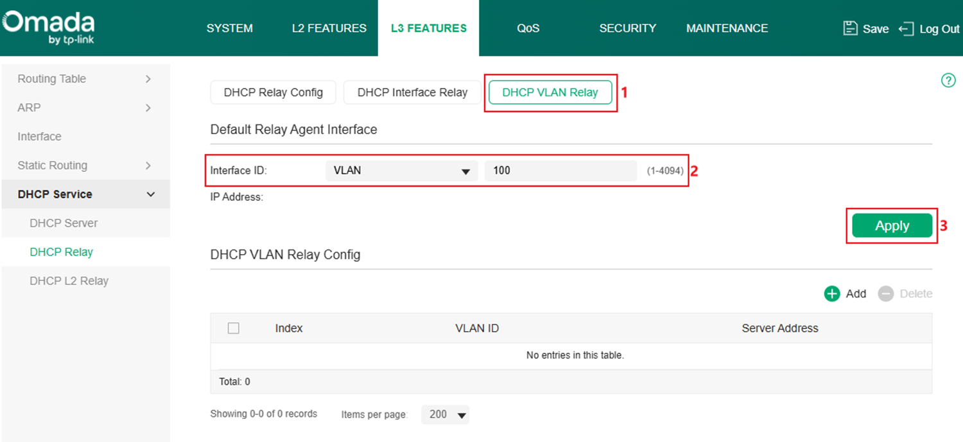
Task: Select DHCP Service in sidebar
Action: point(55,194)
